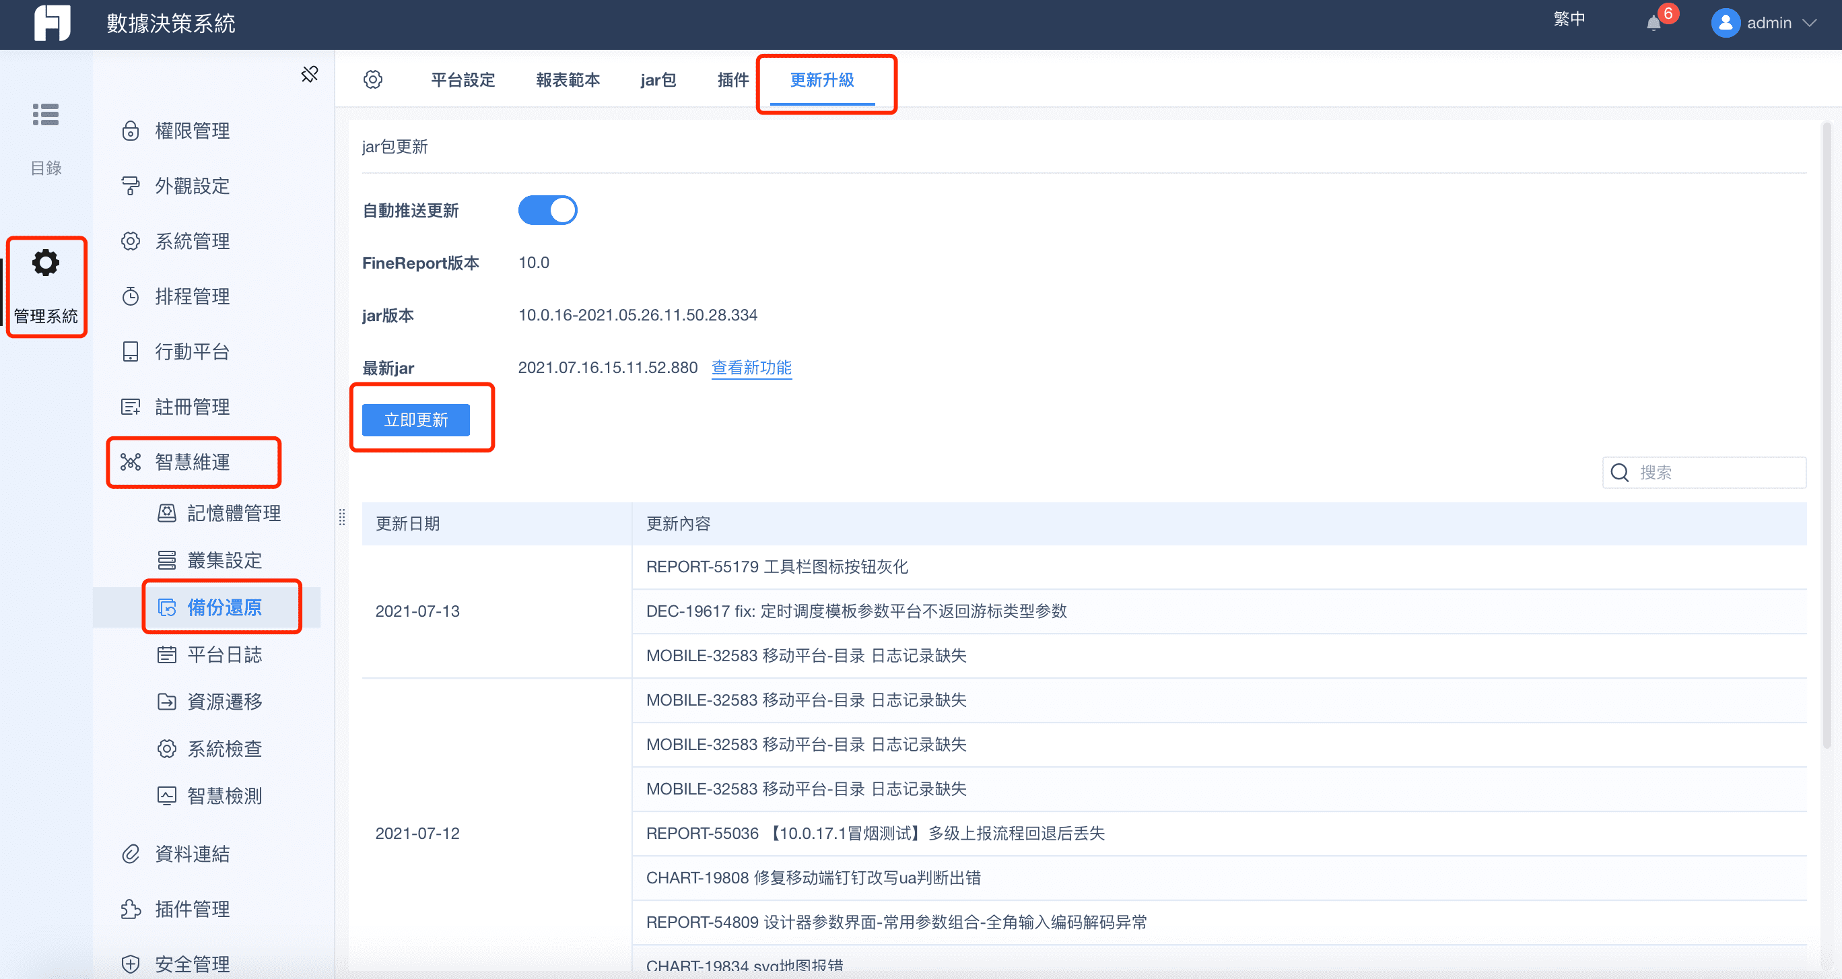Select 記憶體管理 submenu item

[x=234, y=513]
